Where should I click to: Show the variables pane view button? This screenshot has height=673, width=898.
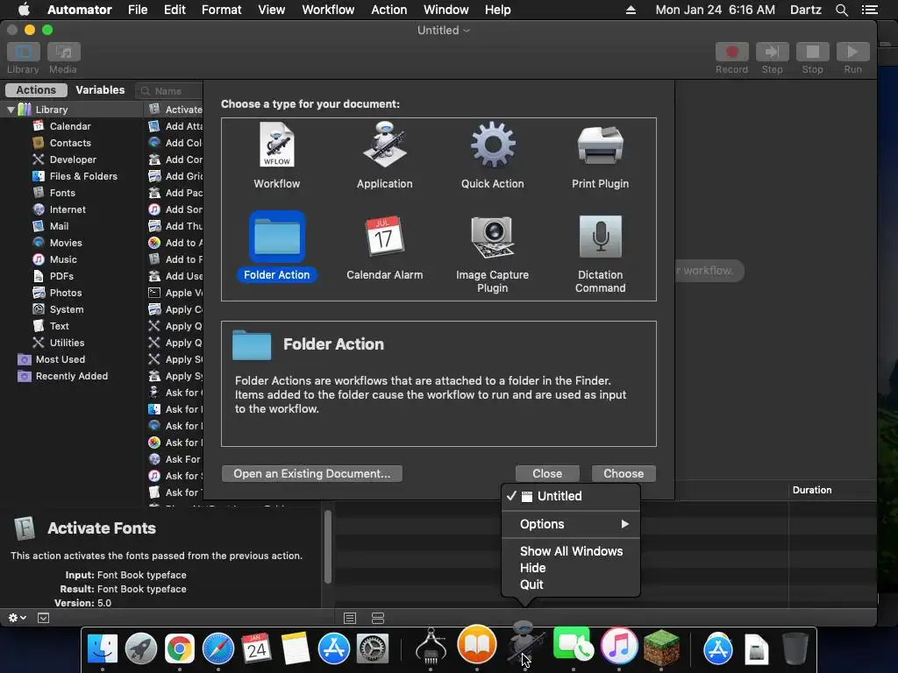[x=378, y=618]
